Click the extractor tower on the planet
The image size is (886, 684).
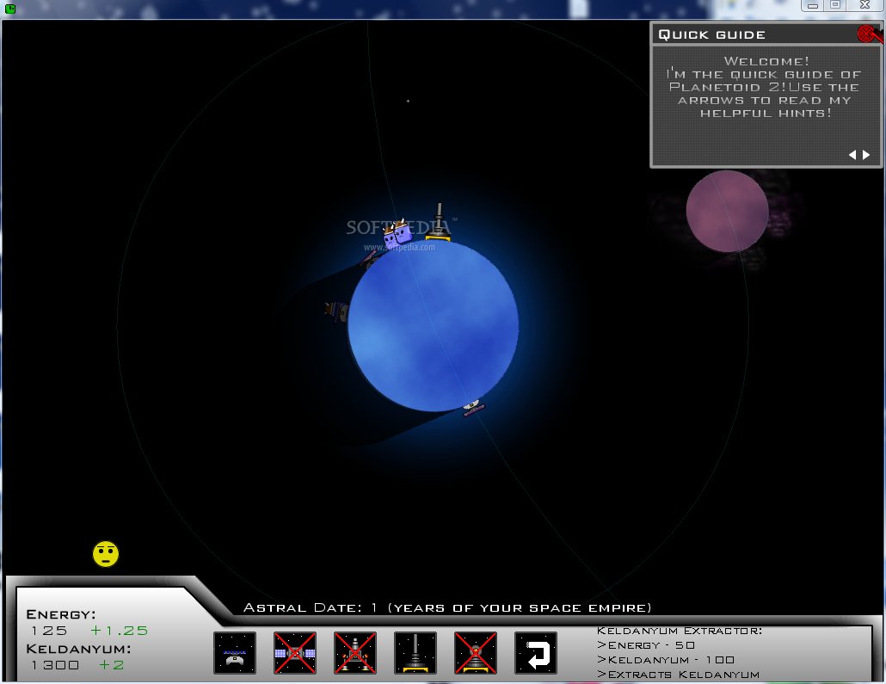pos(439,222)
